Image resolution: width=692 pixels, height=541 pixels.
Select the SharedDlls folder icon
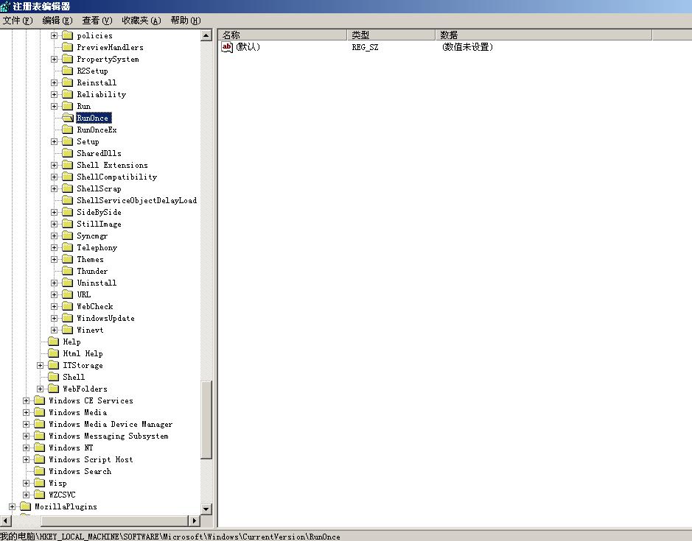[x=68, y=153]
